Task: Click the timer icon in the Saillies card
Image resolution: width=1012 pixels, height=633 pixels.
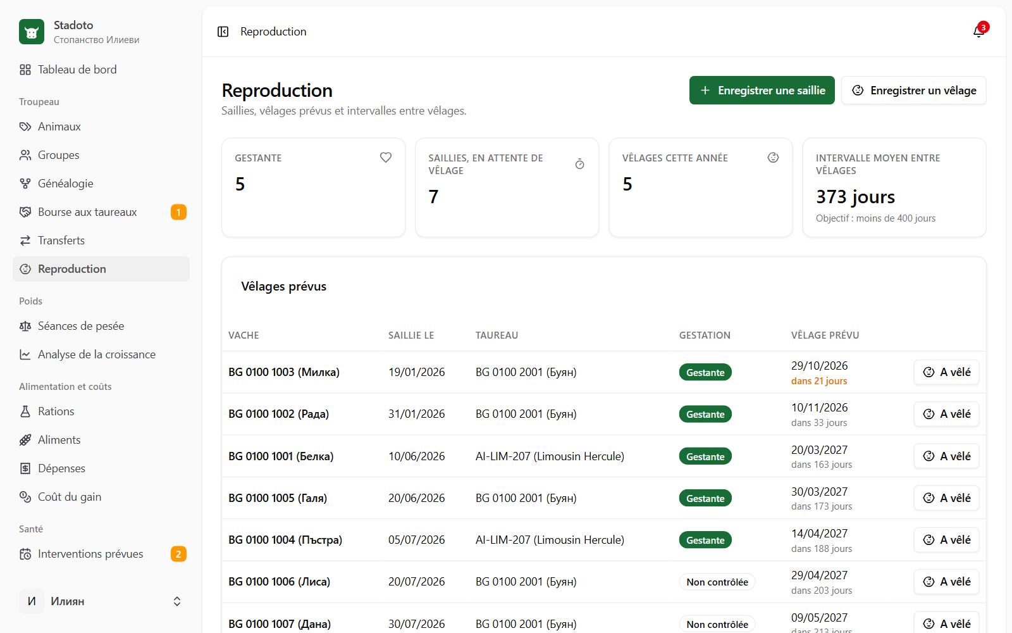Action: (579, 164)
